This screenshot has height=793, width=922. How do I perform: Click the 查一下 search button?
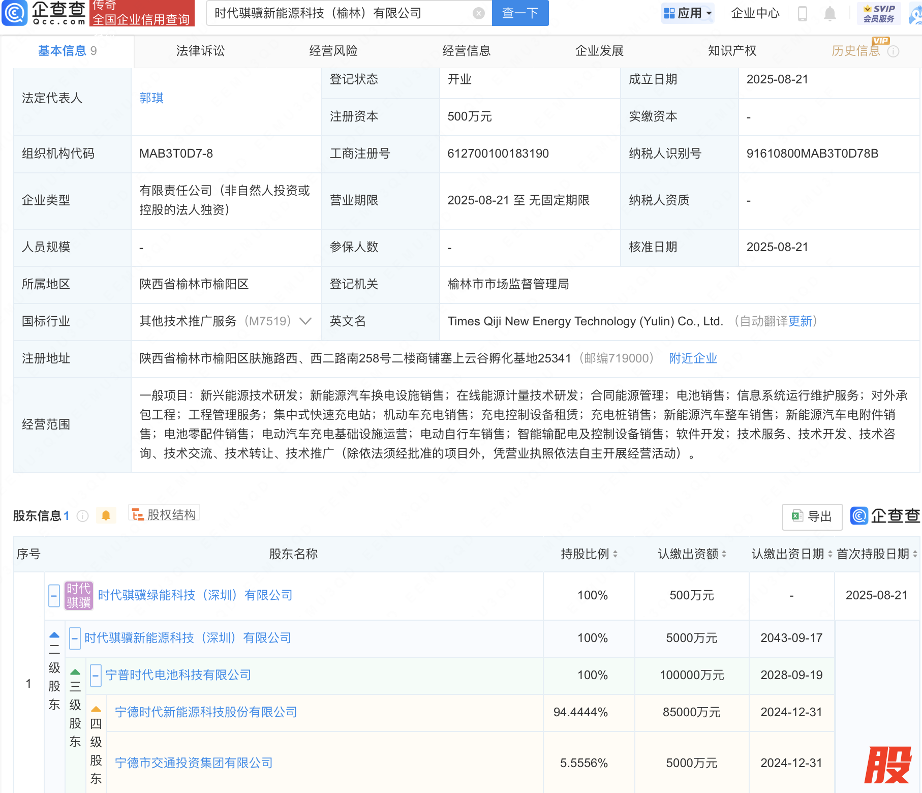tap(520, 13)
